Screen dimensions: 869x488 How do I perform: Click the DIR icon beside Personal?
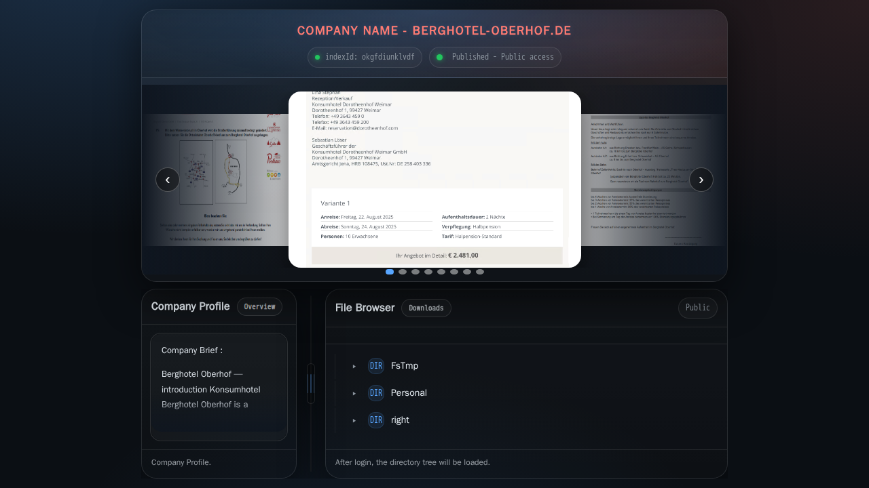pyautogui.click(x=376, y=393)
